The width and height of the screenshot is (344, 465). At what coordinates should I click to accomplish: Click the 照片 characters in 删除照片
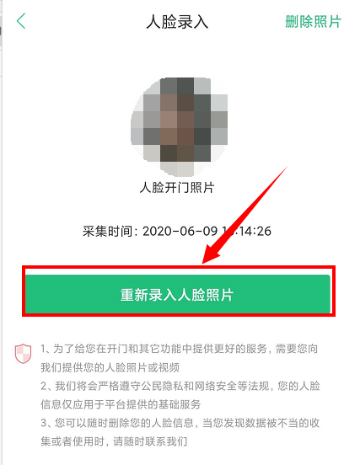pyautogui.click(x=327, y=21)
